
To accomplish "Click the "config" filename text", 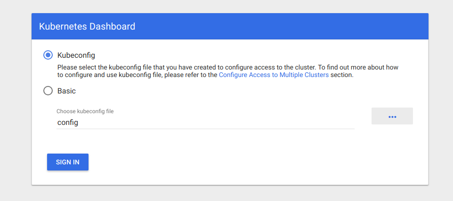I will click(x=68, y=123).
